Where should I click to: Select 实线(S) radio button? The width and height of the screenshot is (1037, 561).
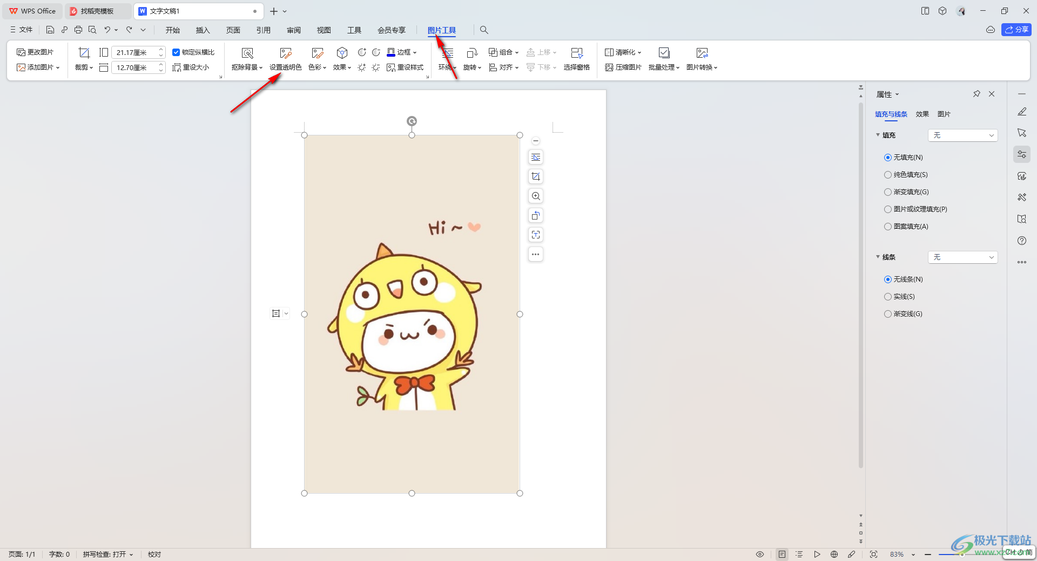[887, 297]
